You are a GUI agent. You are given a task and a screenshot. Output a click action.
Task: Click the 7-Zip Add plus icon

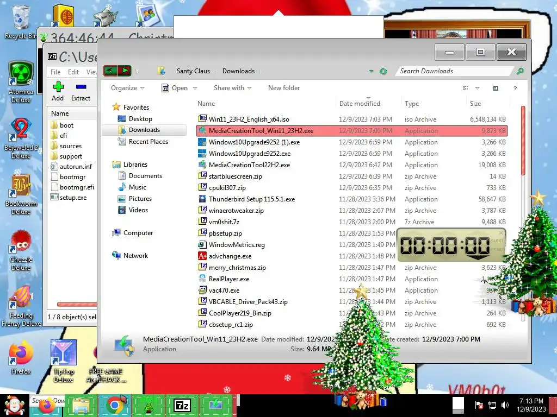(x=58, y=87)
